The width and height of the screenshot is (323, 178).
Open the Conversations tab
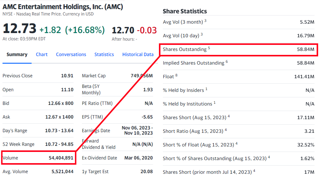(x=71, y=54)
